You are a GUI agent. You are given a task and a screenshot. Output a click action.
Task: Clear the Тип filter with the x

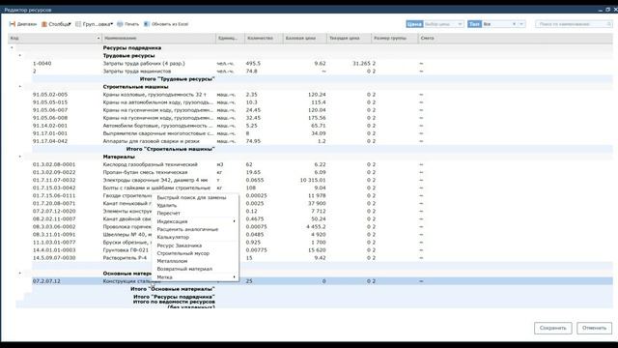pyautogui.click(x=514, y=24)
